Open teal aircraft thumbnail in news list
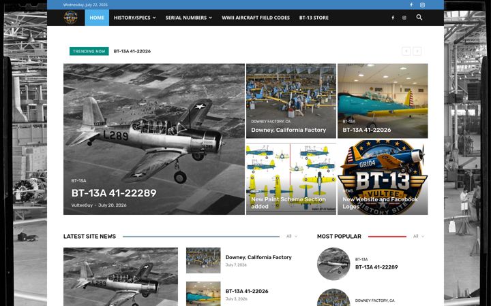This screenshot has height=306, width=491. click(203, 294)
